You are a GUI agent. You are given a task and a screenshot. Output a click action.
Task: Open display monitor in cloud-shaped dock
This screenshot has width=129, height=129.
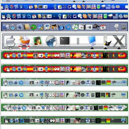120,108
